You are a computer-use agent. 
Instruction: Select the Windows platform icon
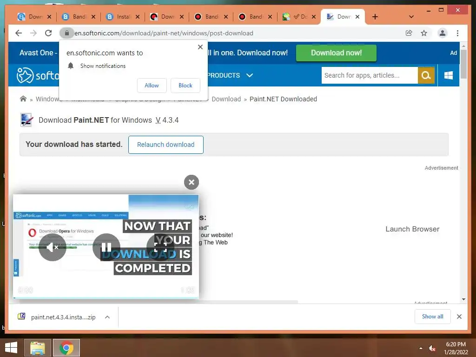tap(449, 75)
